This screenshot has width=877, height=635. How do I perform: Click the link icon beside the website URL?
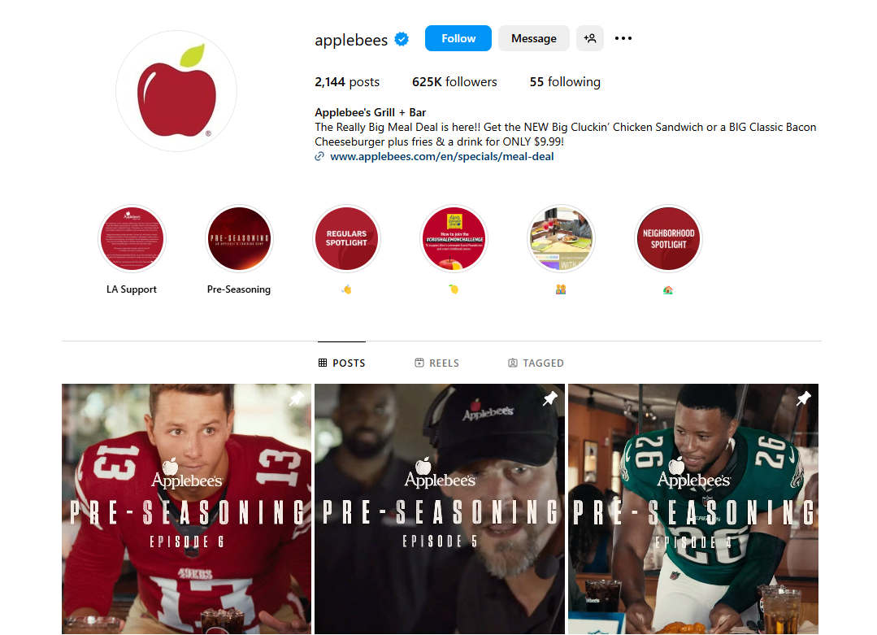[x=319, y=157]
